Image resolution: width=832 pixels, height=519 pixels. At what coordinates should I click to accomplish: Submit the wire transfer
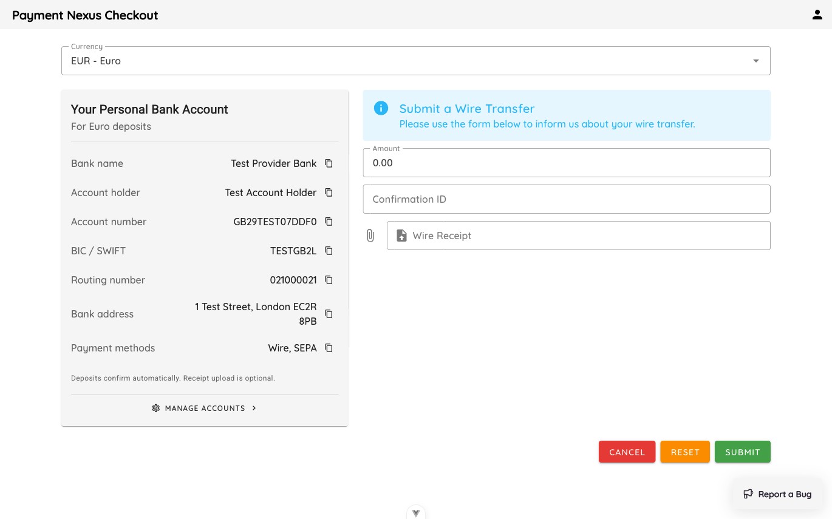[x=743, y=452]
